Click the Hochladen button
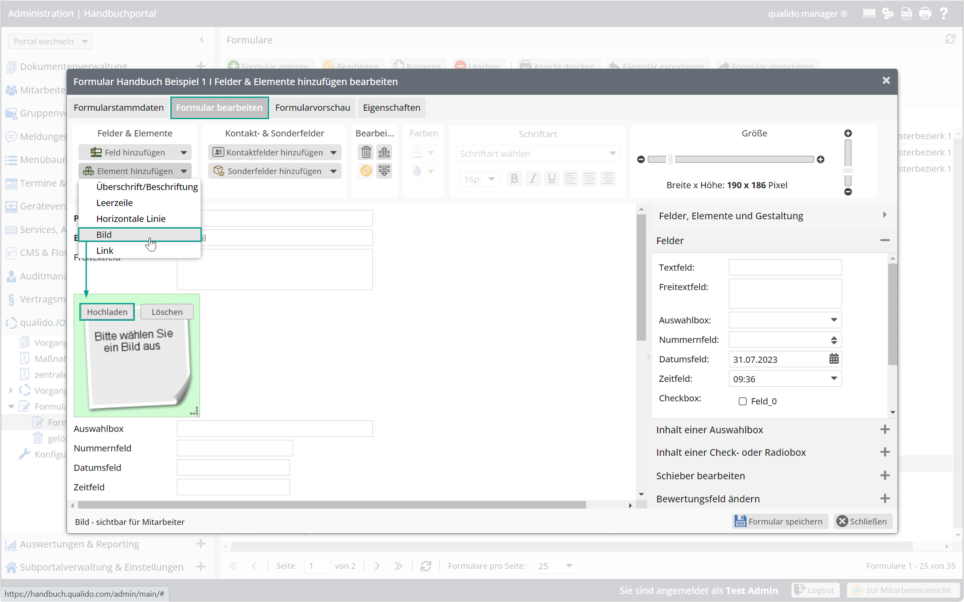964x602 pixels. (107, 312)
